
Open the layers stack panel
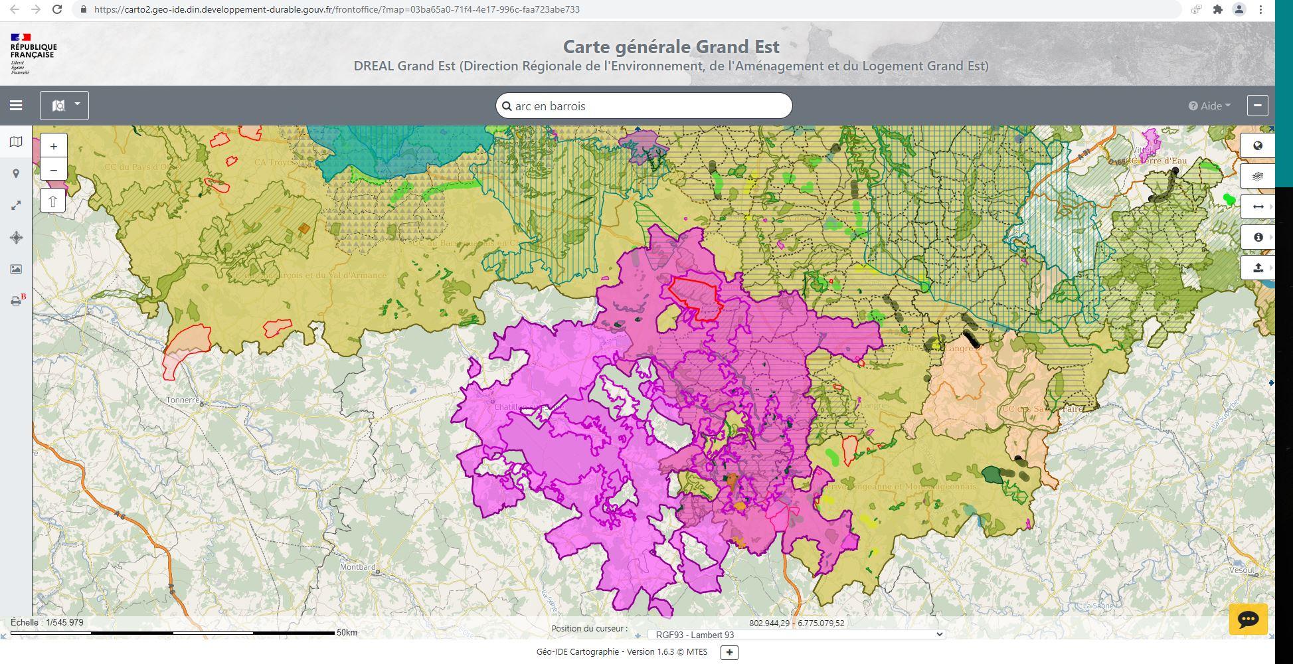[1258, 177]
